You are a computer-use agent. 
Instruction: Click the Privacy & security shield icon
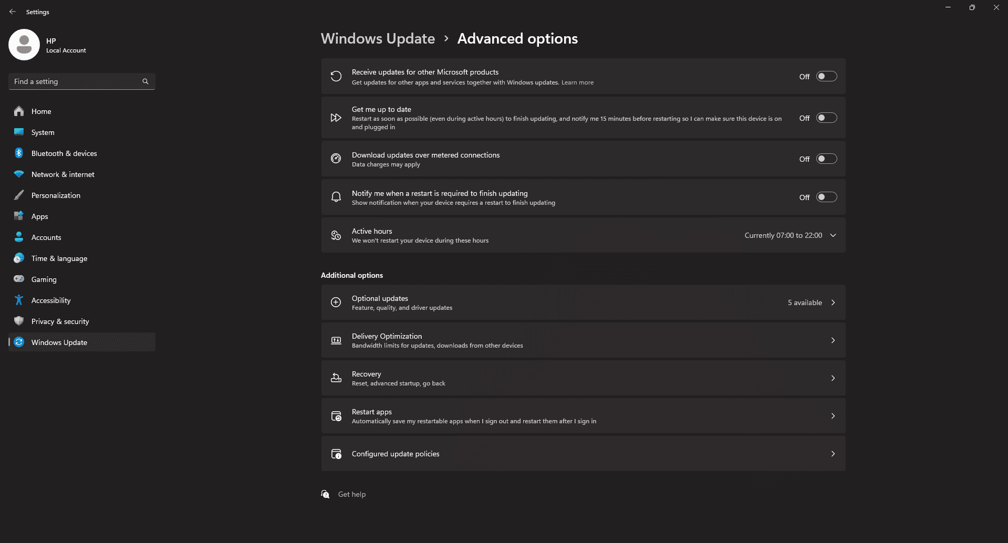point(19,321)
